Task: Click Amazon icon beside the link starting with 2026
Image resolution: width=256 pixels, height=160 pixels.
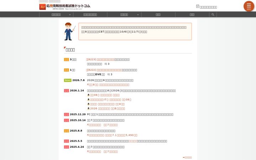Action: (x=88, y=108)
